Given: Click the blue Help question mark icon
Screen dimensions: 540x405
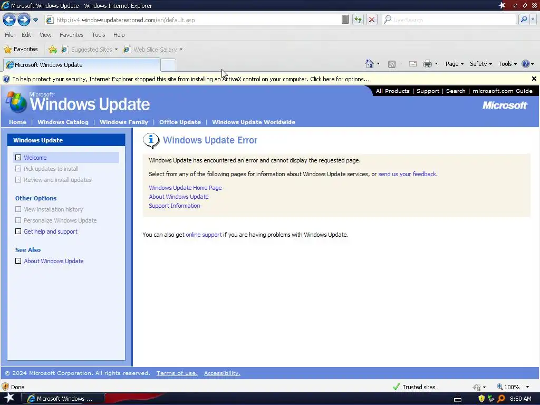Looking at the screenshot, I should point(526,64).
